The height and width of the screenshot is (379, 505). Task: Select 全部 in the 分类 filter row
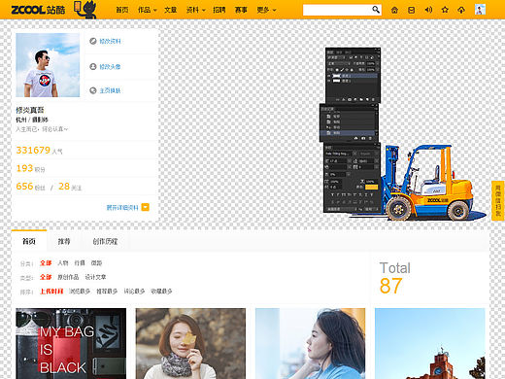pyautogui.click(x=46, y=263)
